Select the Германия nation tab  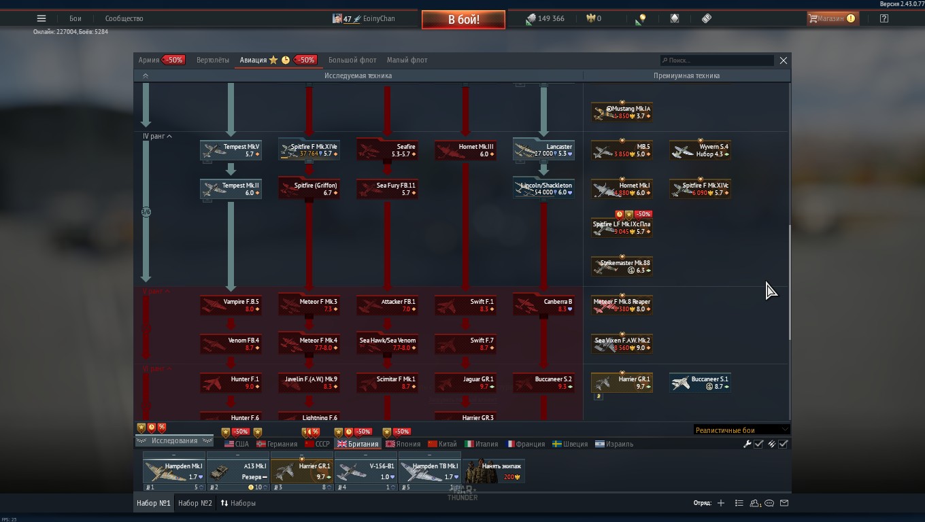pyautogui.click(x=277, y=445)
